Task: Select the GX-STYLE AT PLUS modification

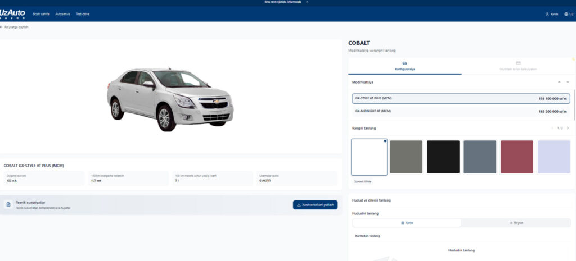Action: tap(461, 98)
